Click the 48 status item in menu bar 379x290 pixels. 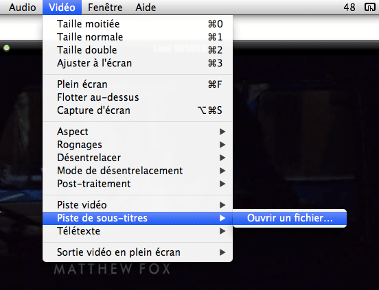pos(349,8)
